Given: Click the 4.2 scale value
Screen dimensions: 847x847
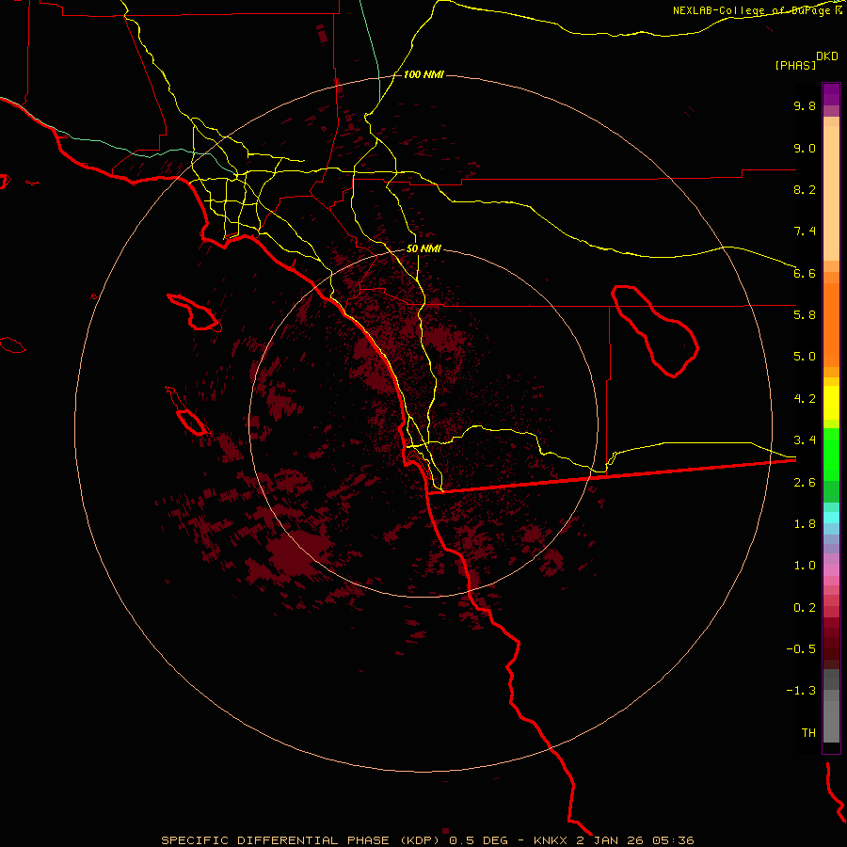Looking at the screenshot, I should pos(805,399).
